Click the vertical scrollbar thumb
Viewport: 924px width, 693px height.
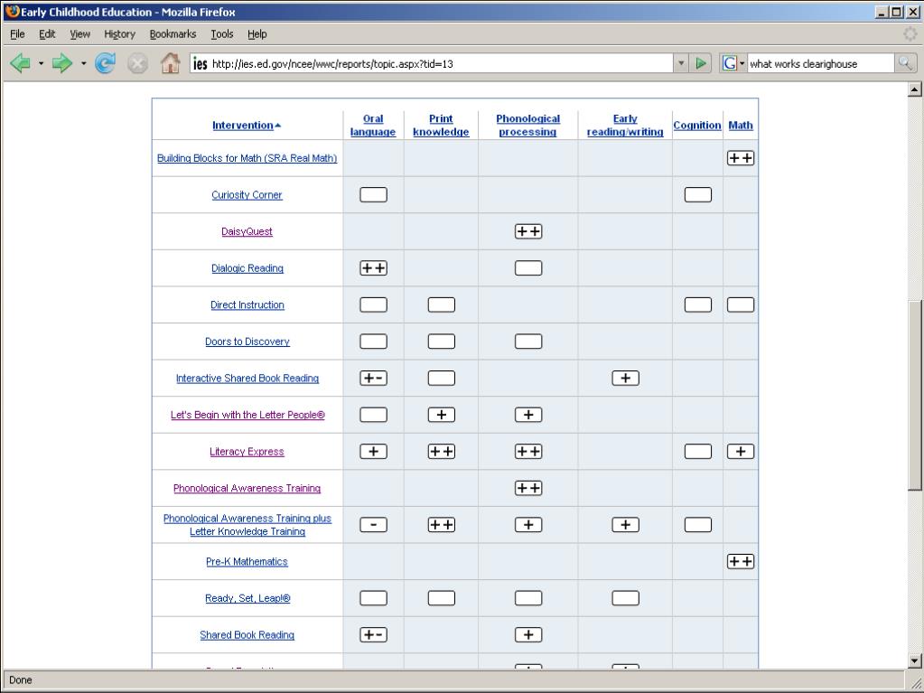914,394
